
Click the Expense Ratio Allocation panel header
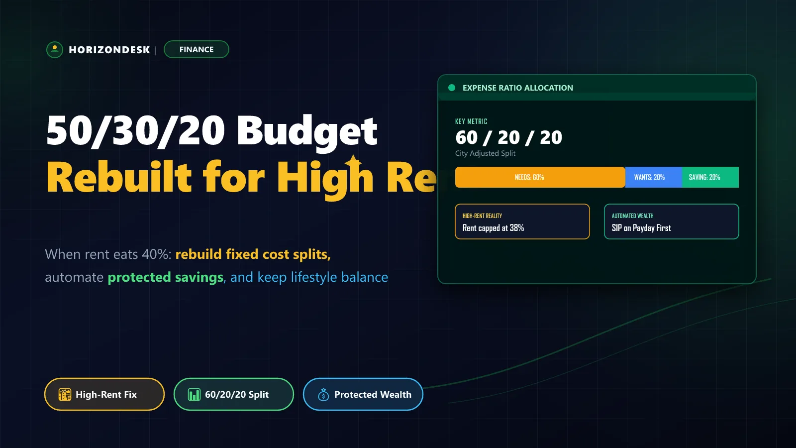pos(597,88)
